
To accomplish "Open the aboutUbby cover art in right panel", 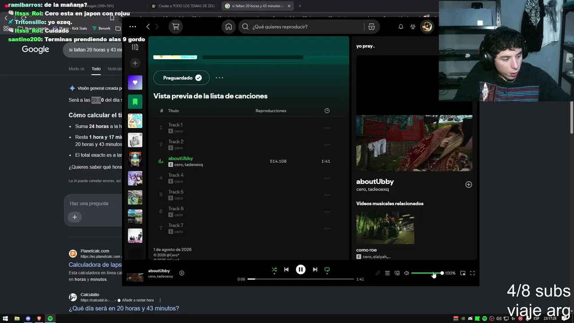I will tap(414, 143).
